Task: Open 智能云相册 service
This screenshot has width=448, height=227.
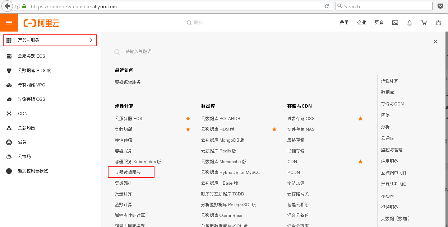Action: 298,205
